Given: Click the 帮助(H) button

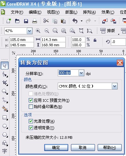Looking at the screenshot, I should coord(110,147).
